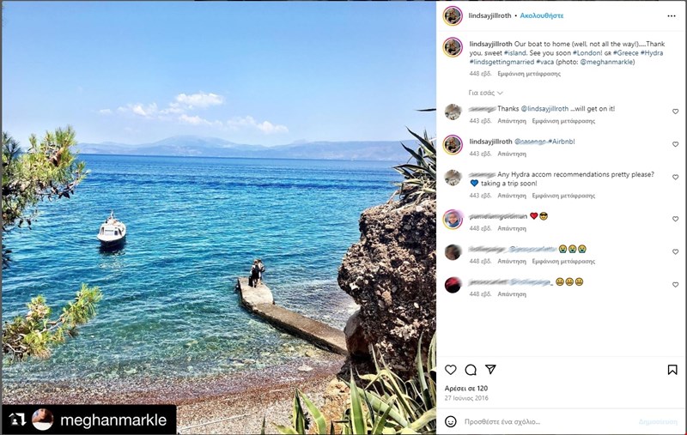
Task: Reply to the #Airbnb! comment via Απάντηση
Action: [512, 154]
